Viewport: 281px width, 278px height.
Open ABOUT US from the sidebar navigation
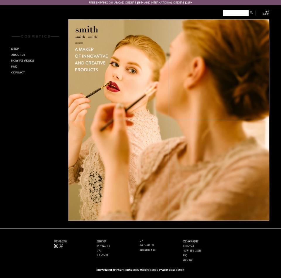[18, 55]
